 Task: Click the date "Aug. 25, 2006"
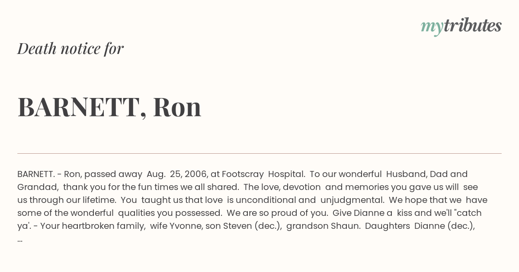176,174
